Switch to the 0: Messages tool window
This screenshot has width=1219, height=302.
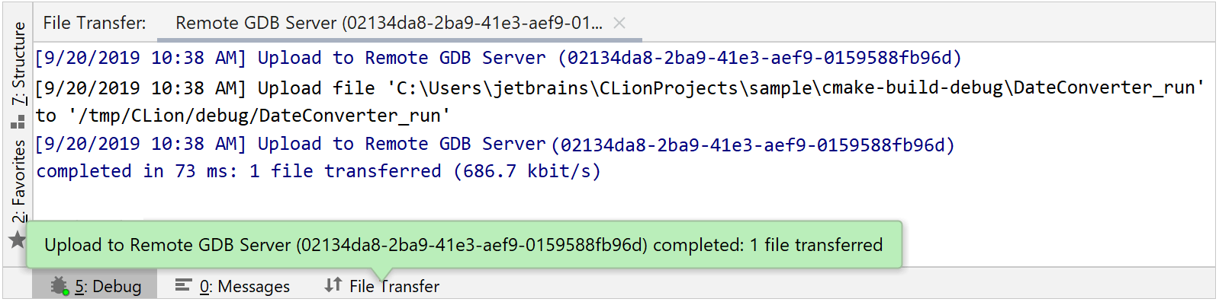click(233, 286)
